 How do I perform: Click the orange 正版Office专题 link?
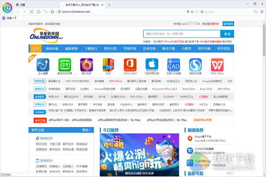click(203, 120)
